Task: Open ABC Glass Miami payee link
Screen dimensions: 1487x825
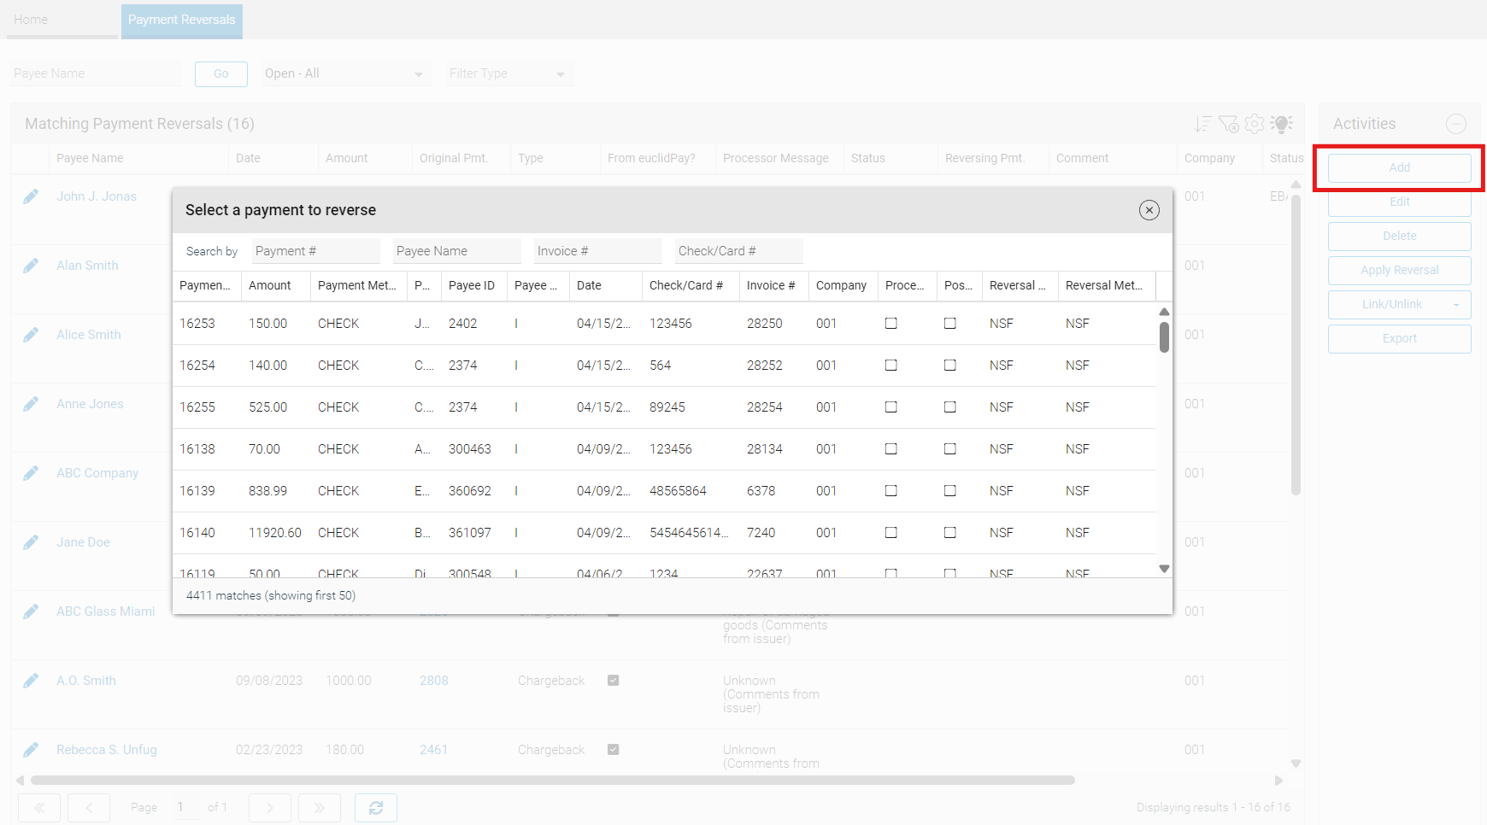Action: [x=106, y=611]
